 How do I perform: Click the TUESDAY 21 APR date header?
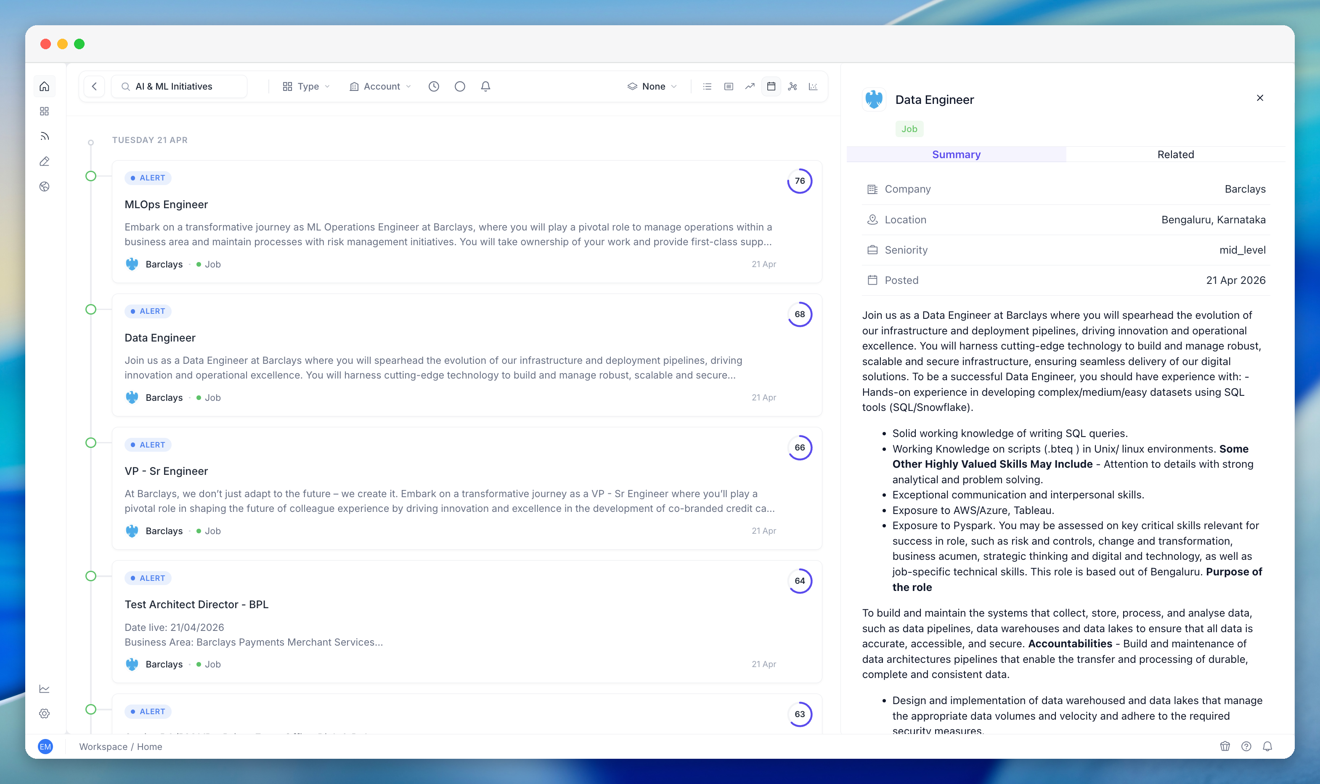tap(150, 140)
